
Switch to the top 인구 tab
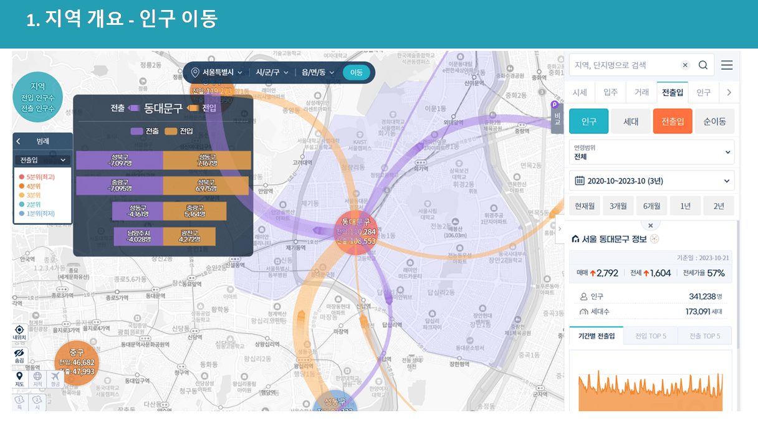point(704,92)
